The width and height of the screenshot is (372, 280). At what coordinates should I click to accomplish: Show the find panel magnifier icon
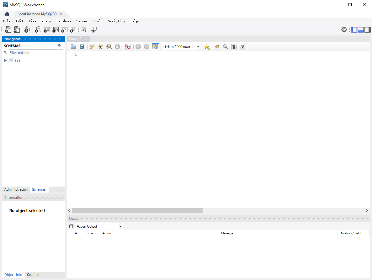225,47
